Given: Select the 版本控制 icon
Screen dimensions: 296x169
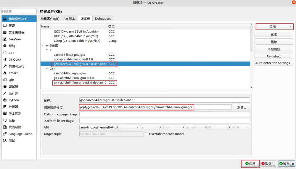Looking at the screenshot, I should [5, 114].
